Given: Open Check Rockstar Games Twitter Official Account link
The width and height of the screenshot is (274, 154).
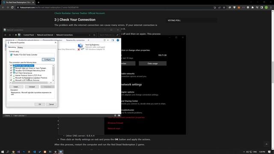Looking at the screenshot, I should pyautogui.click(x=80, y=13).
